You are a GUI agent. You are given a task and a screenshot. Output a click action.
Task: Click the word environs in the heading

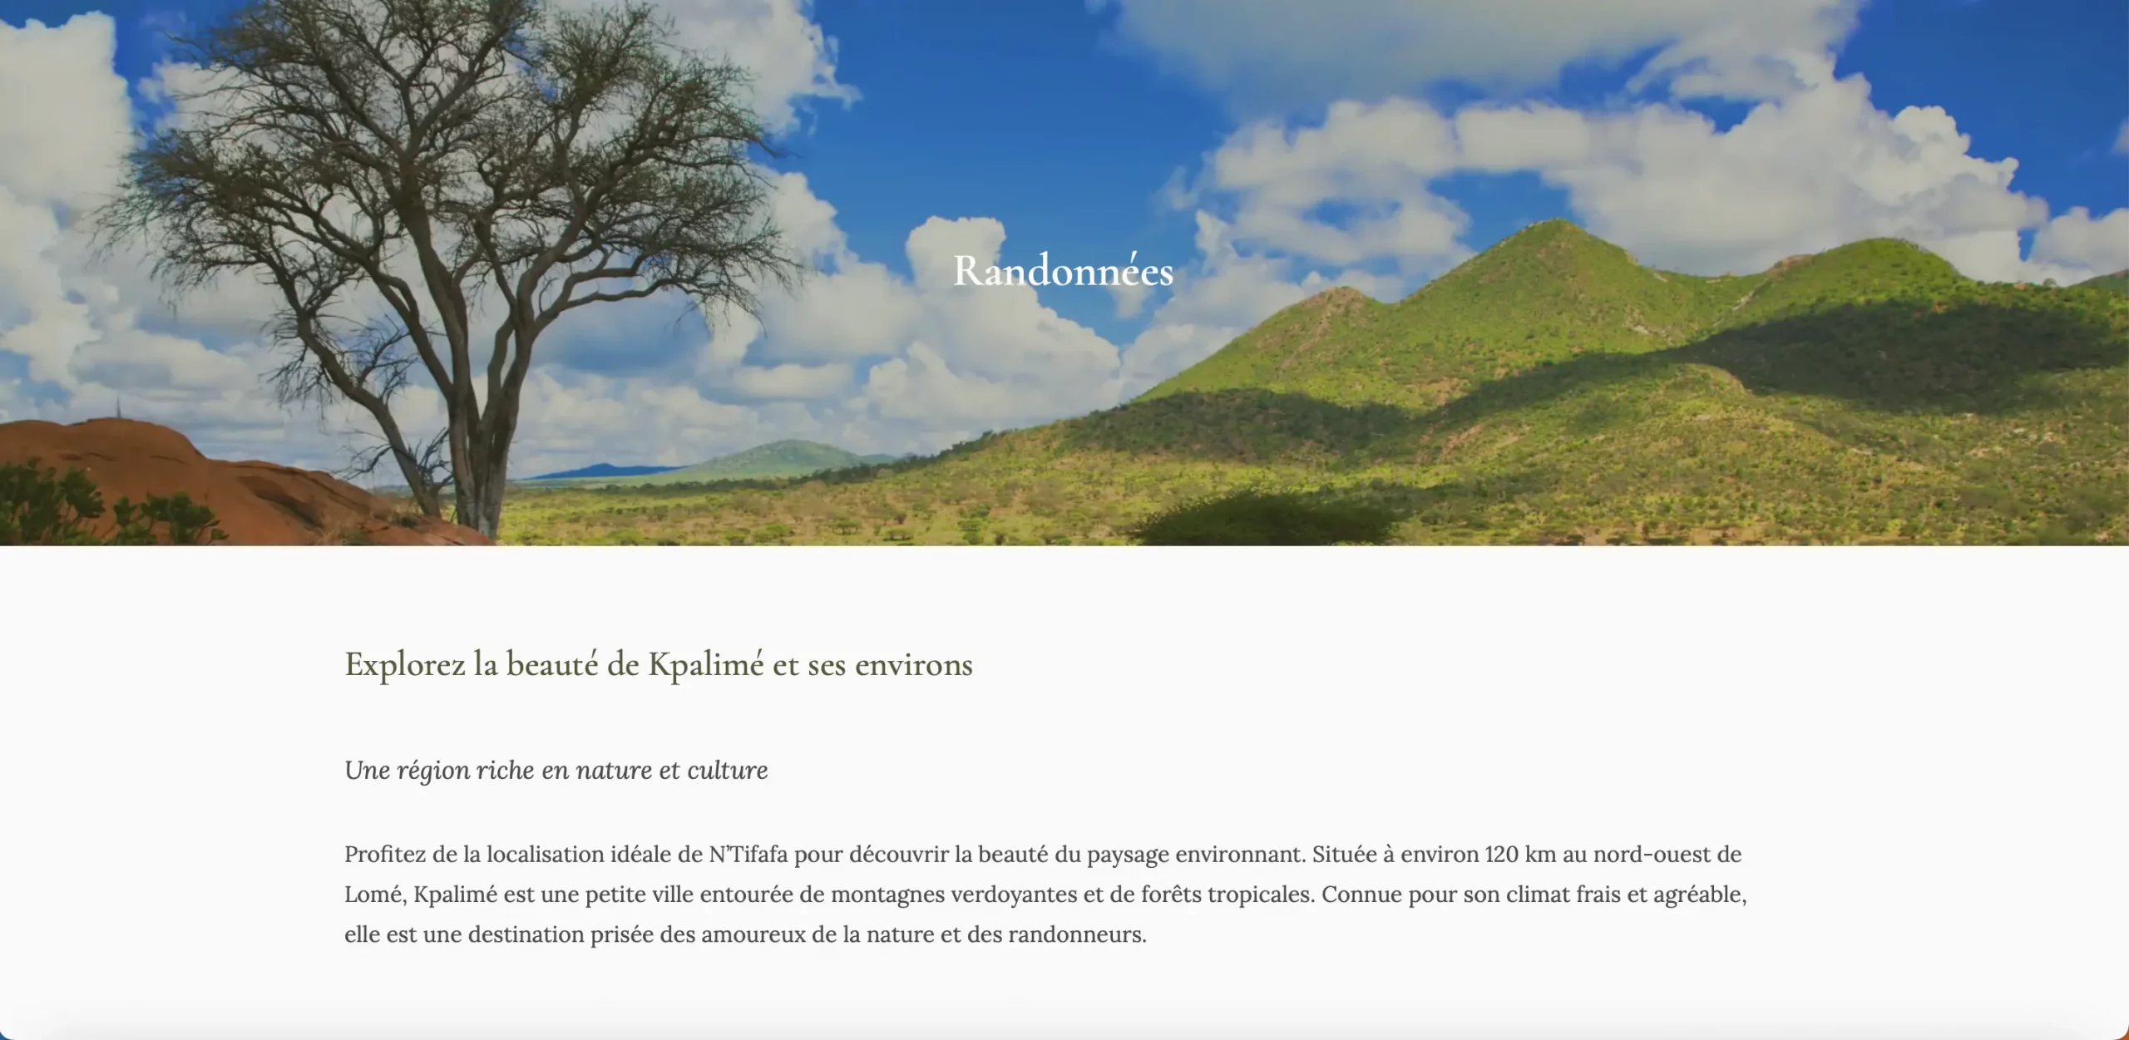pyautogui.click(x=914, y=664)
